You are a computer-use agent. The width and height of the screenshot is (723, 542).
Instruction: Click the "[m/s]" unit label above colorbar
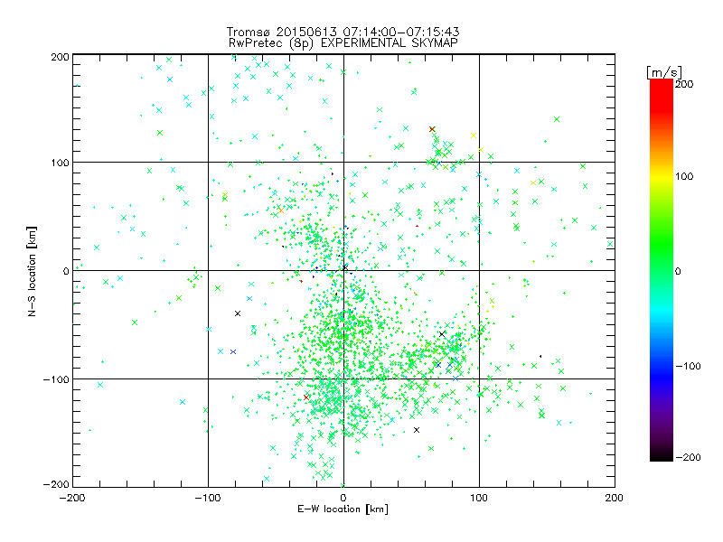point(664,72)
